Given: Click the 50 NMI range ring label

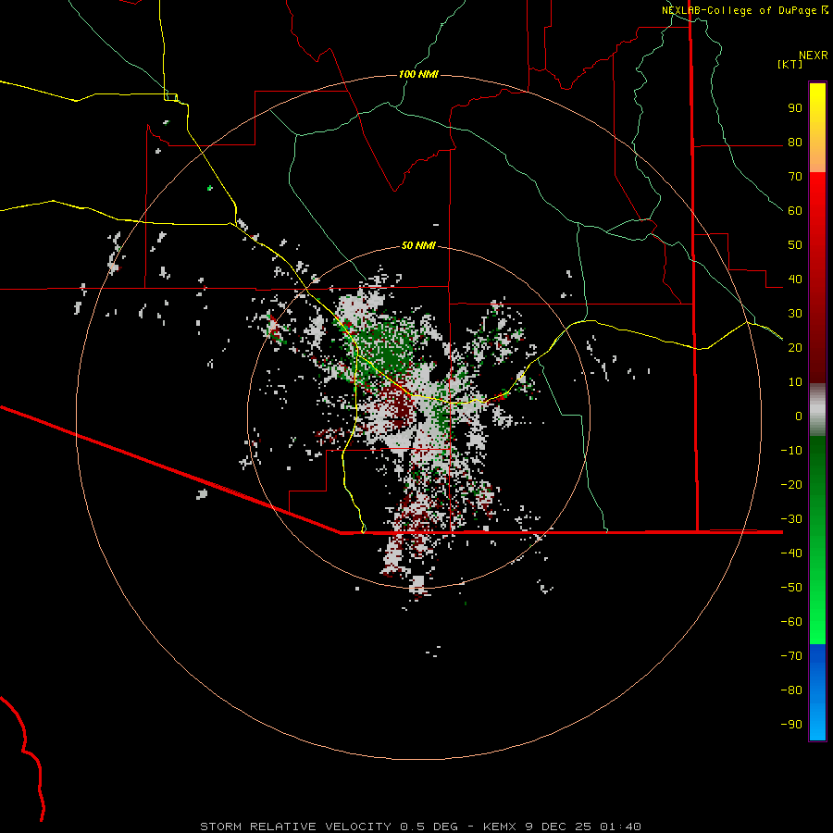Looking at the screenshot, I should pyautogui.click(x=418, y=245).
